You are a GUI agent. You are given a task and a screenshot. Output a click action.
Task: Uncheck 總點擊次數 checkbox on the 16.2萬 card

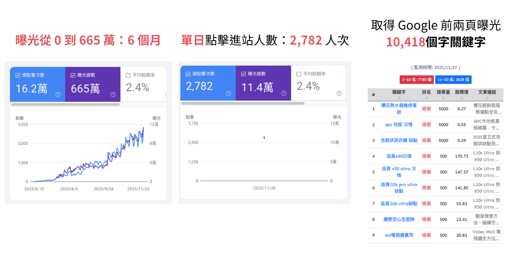(x=18, y=75)
